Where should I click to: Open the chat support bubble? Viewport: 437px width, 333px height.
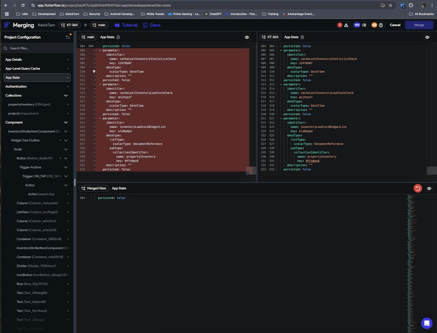[427, 323]
